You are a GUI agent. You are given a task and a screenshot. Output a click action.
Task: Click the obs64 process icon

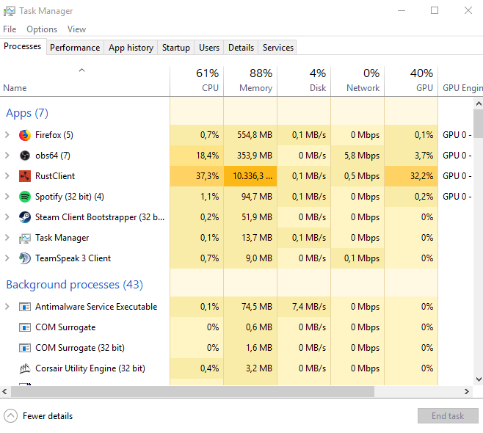25,156
